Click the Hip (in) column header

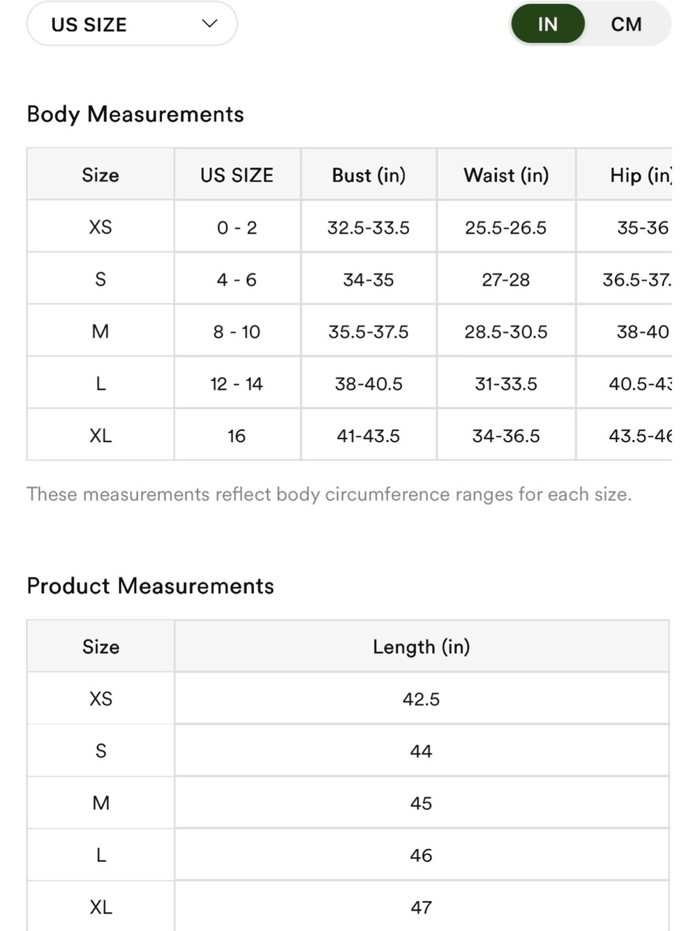coord(640,175)
